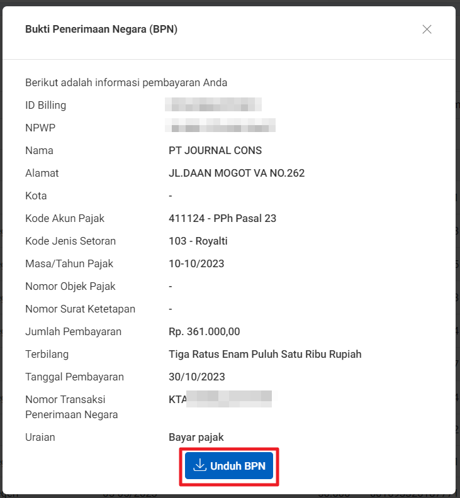Click the Jumlah Pembayaran label
460x498 pixels.
point(73,331)
